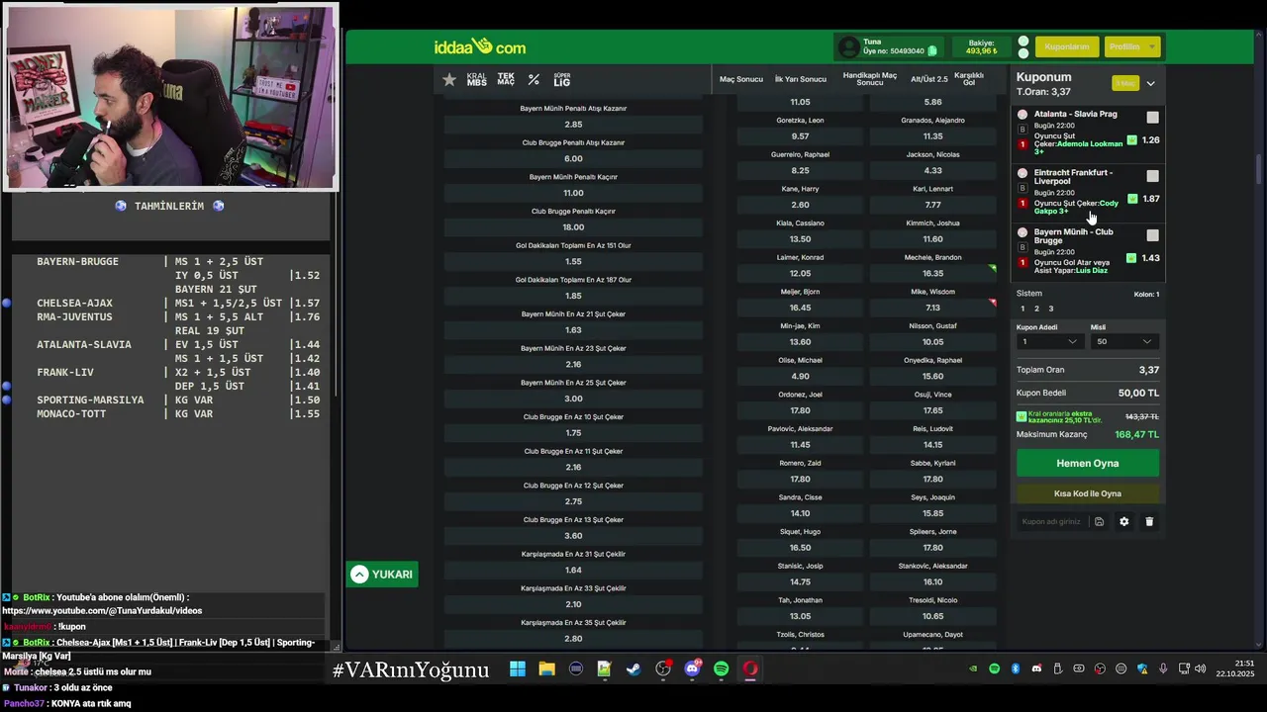Delete the coupon with the trash icon

(1149, 521)
